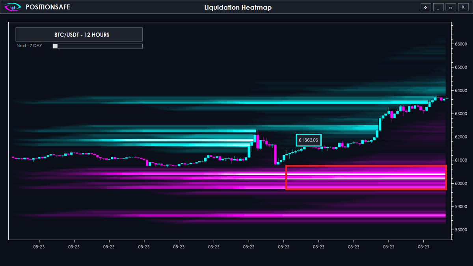Click the BTC/USDT - 12 HOURS button

[x=79, y=35]
